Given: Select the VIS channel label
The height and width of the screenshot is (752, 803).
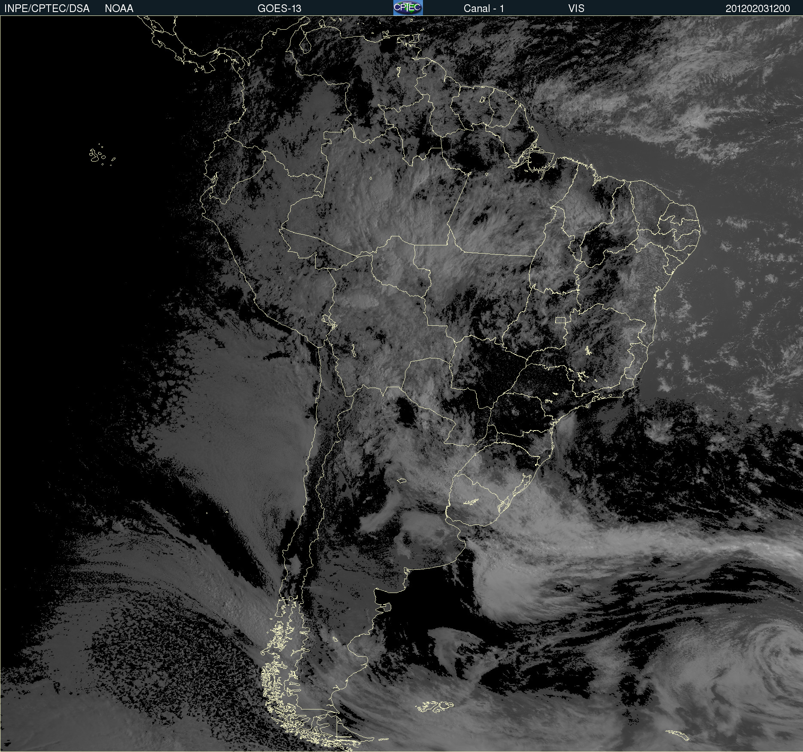Looking at the screenshot, I should [576, 9].
